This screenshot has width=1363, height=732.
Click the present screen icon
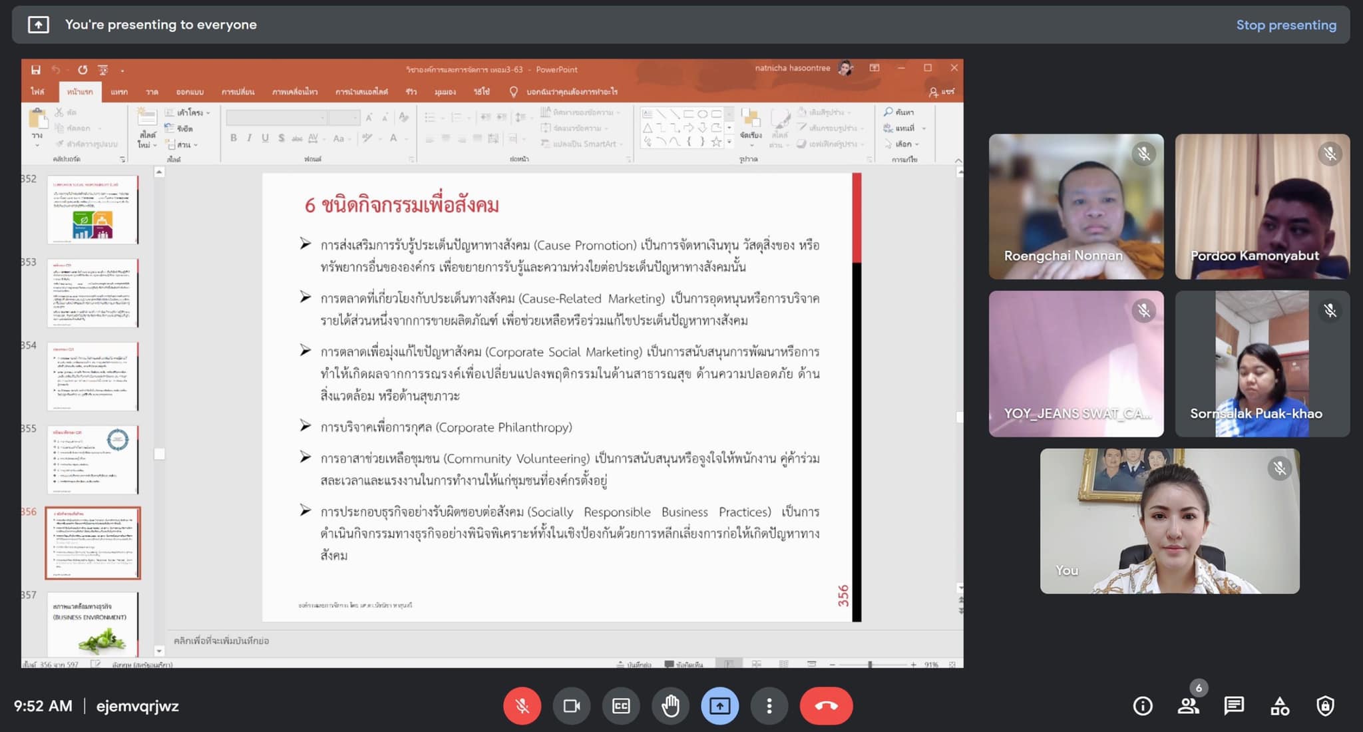(719, 706)
